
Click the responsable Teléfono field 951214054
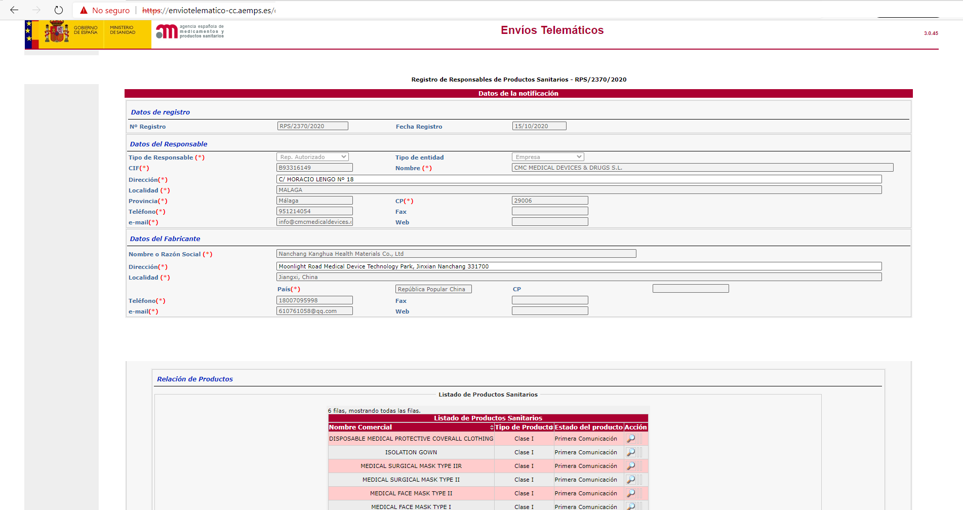click(x=314, y=211)
